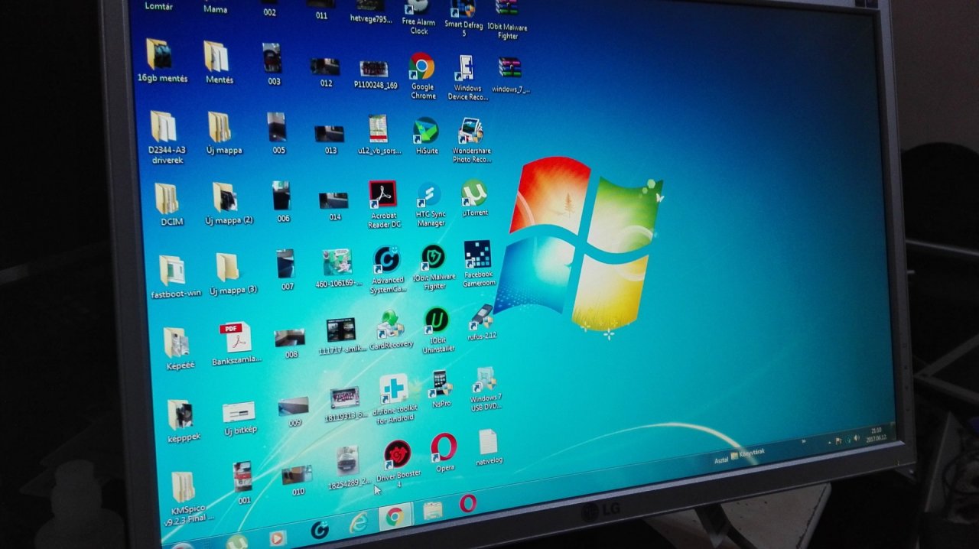Select the 111717-amik image thumbnail
Viewport: 979px width, 549px height.
[x=341, y=330]
